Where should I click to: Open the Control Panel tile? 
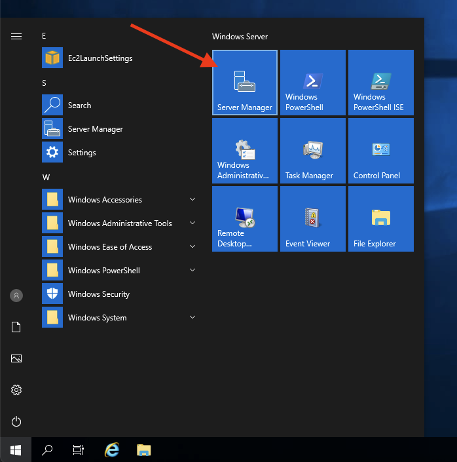tap(381, 151)
